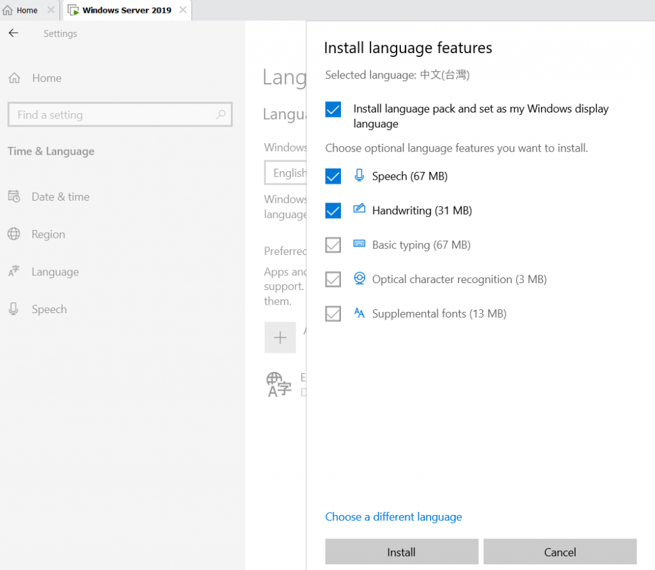Click the Home tab house icon
Viewport: 655px width, 570px height.
point(8,10)
